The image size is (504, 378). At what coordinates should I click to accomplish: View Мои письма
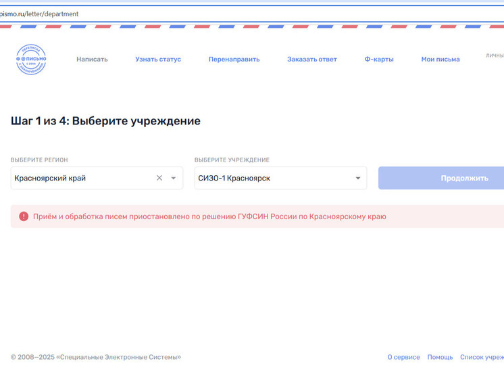(440, 60)
